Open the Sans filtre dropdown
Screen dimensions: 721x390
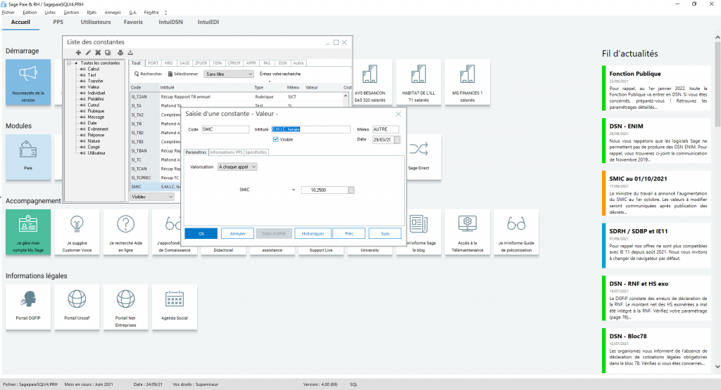pos(228,74)
